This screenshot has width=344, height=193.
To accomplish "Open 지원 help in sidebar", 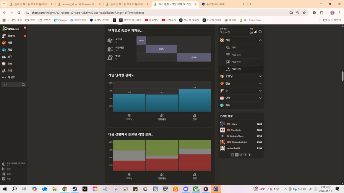I will pos(6,179).
